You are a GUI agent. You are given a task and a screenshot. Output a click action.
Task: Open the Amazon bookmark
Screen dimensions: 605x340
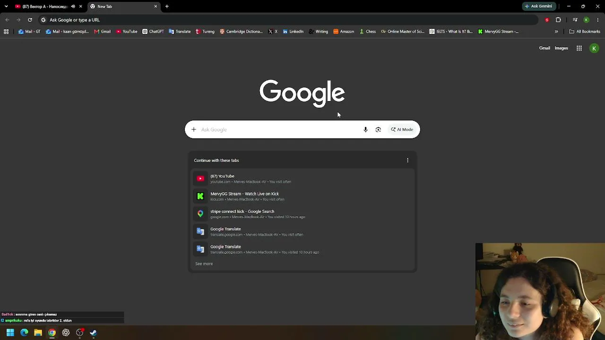click(x=344, y=32)
